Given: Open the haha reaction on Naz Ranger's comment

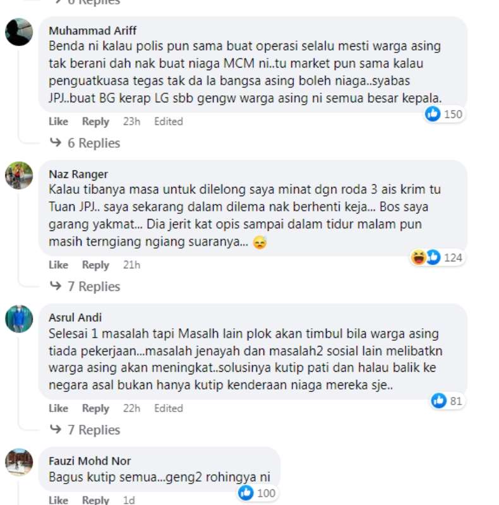Looking at the screenshot, I should coord(418,258).
